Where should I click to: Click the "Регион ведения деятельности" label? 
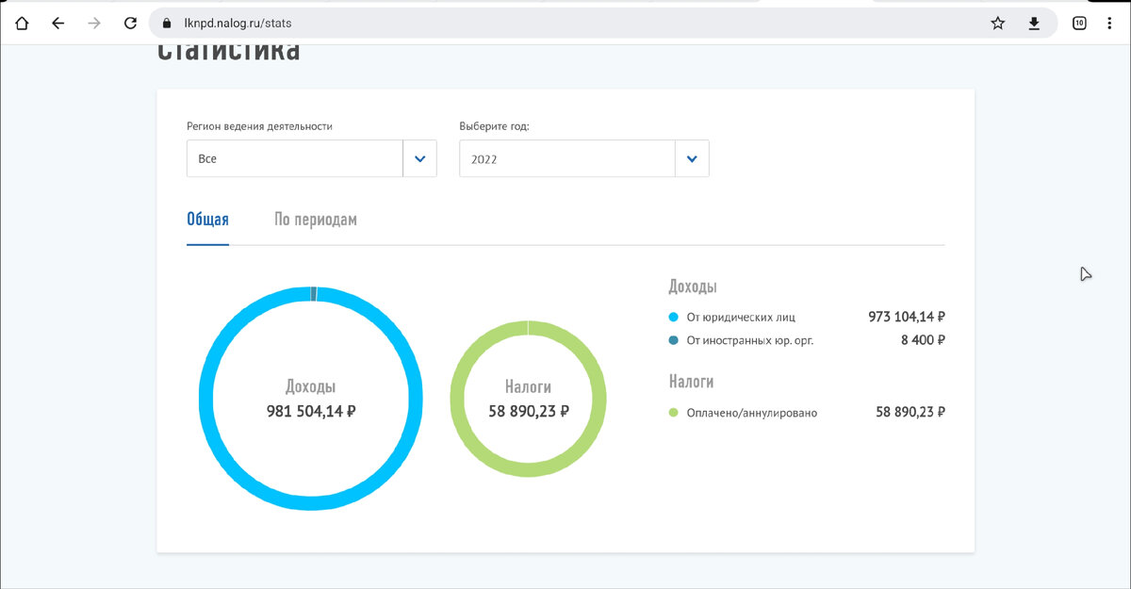pyautogui.click(x=260, y=126)
